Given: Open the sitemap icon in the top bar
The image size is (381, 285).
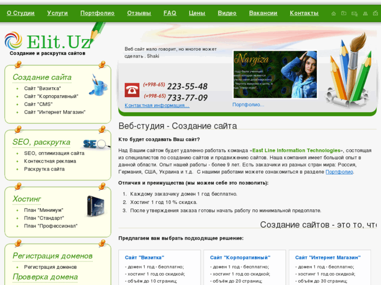Looking at the screenshot, I should point(365,14).
